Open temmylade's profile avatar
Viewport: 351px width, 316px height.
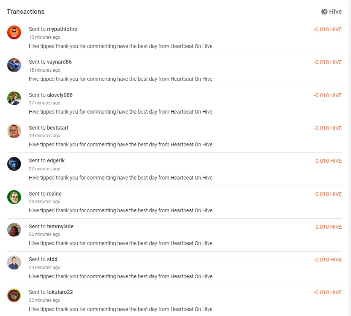click(x=14, y=230)
